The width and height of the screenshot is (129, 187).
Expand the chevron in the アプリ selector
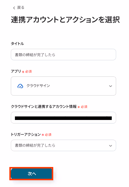[x=111, y=86]
